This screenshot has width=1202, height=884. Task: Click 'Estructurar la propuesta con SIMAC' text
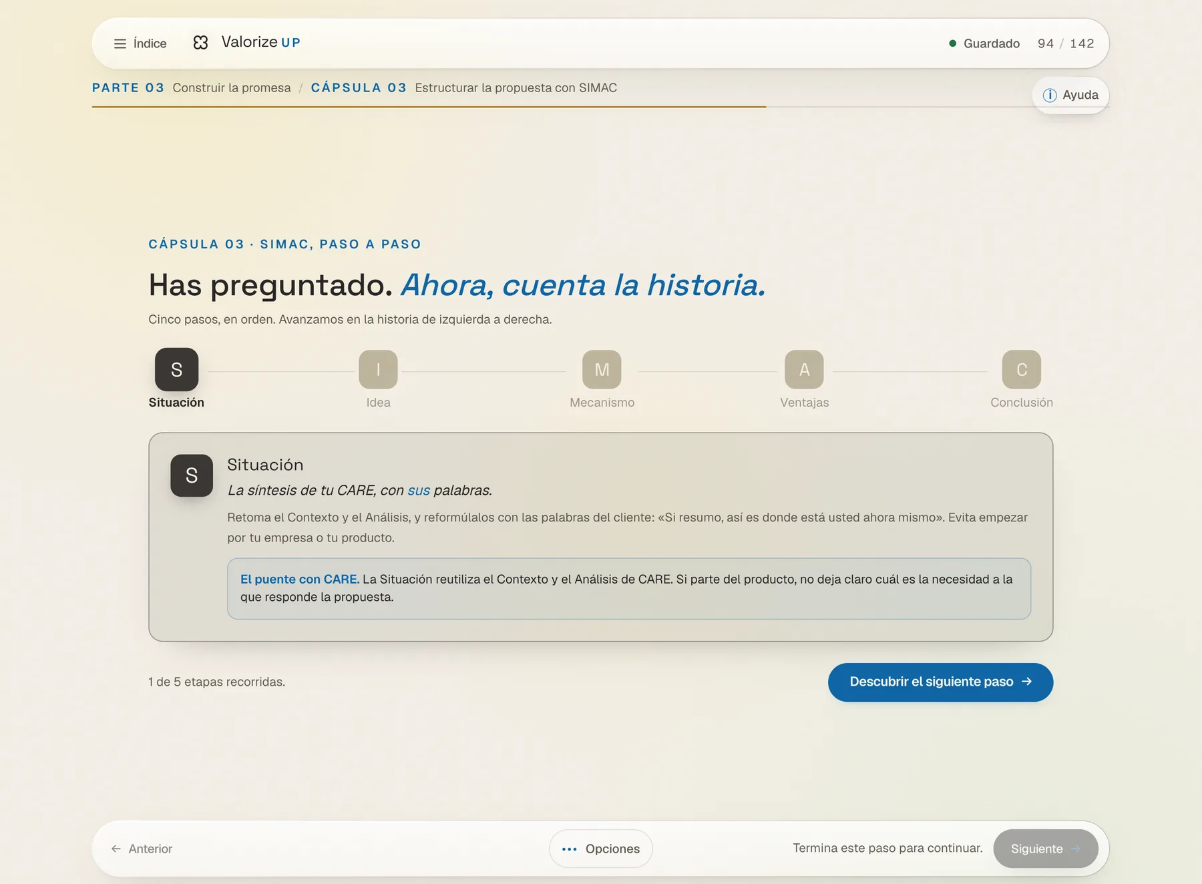pos(516,87)
